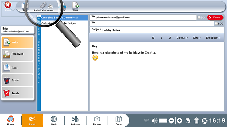
Task: Jump to letter Z in contact index
Action: click(39, 82)
